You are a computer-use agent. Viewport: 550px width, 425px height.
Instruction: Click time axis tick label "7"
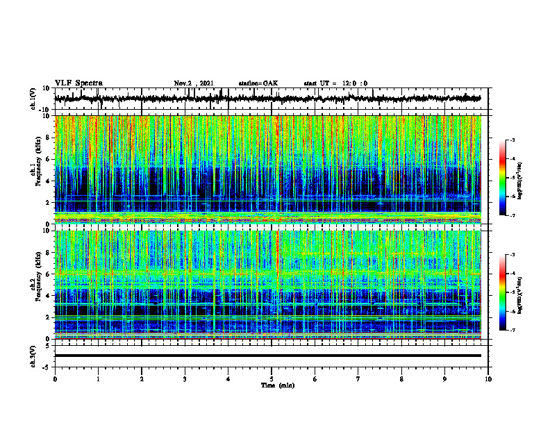(x=358, y=379)
